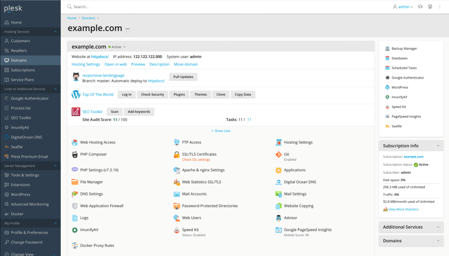Screen dimensions: 449x256
Task: Click the Docker Proxy Rules icon
Action: [x=75, y=246]
